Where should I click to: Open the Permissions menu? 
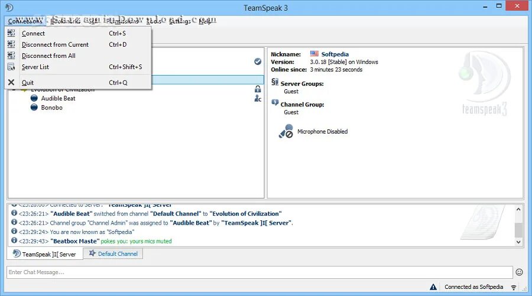123,21
